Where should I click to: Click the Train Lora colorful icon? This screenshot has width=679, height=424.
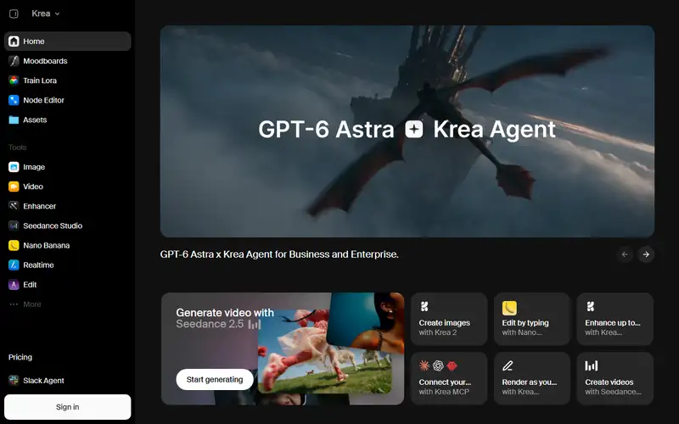point(14,81)
